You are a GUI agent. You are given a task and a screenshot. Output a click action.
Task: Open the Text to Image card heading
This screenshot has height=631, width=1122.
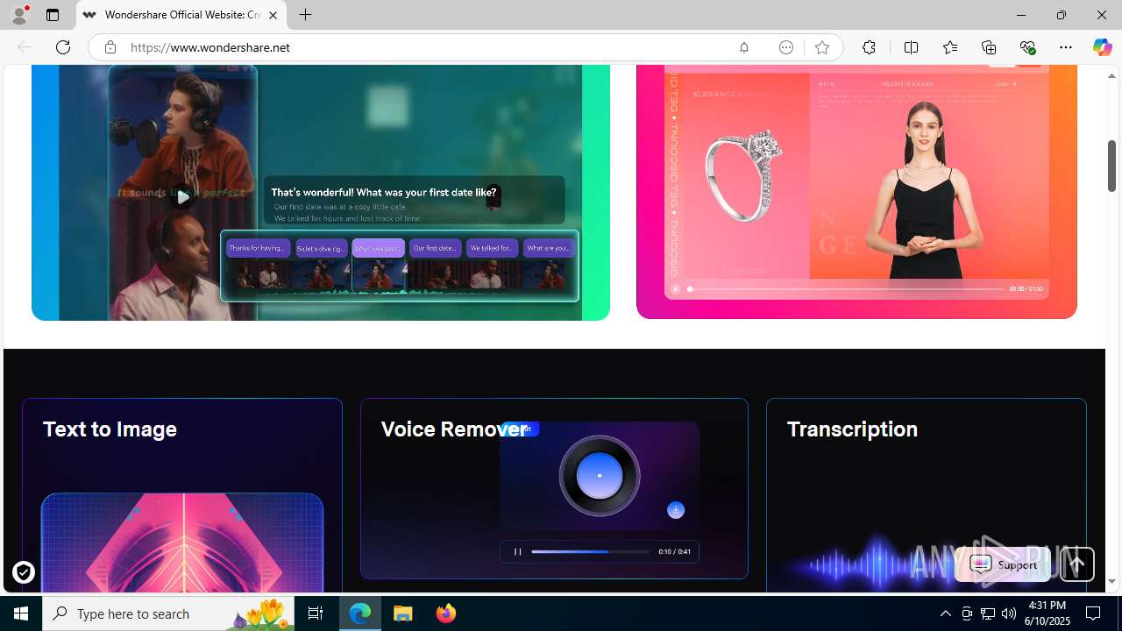click(x=110, y=429)
